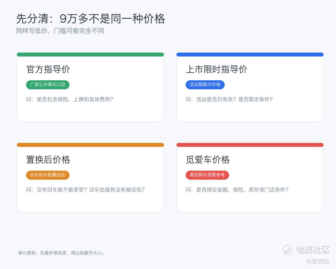
Task: Click the footer note 审计原则
Action: pyautogui.click(x=62, y=253)
